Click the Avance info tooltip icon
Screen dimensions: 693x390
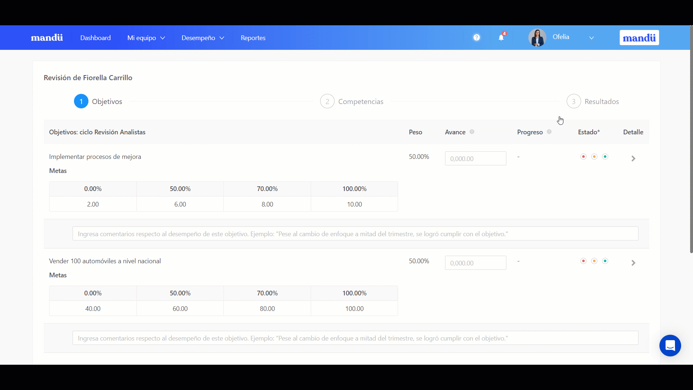[x=472, y=132]
